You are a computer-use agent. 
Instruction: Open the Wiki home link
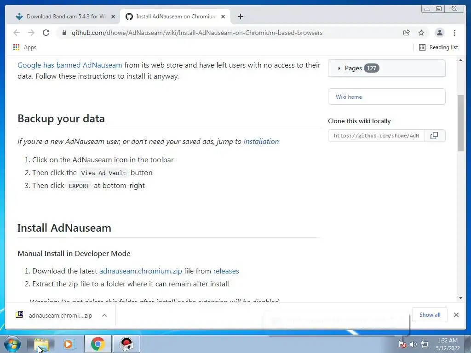tap(349, 97)
